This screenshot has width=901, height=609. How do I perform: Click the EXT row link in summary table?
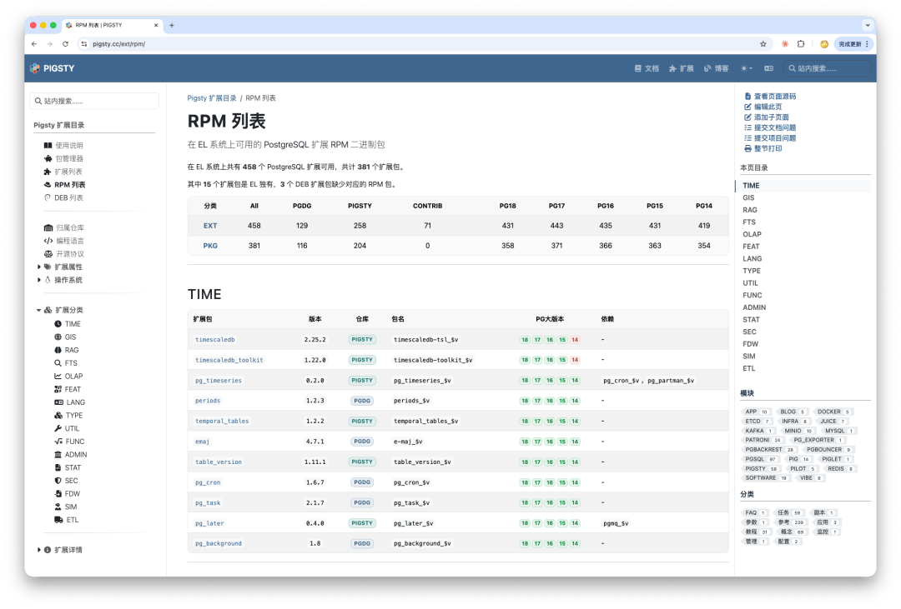(x=210, y=226)
